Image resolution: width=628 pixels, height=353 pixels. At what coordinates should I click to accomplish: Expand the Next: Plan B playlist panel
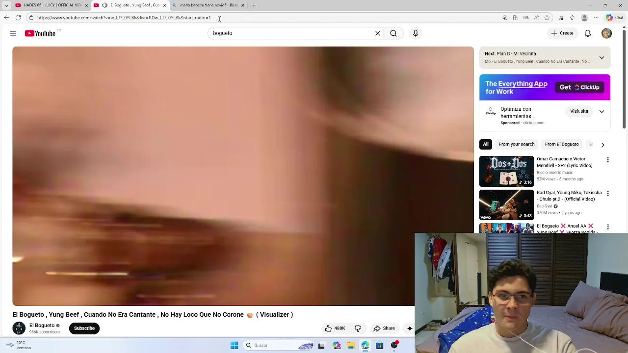pos(602,57)
